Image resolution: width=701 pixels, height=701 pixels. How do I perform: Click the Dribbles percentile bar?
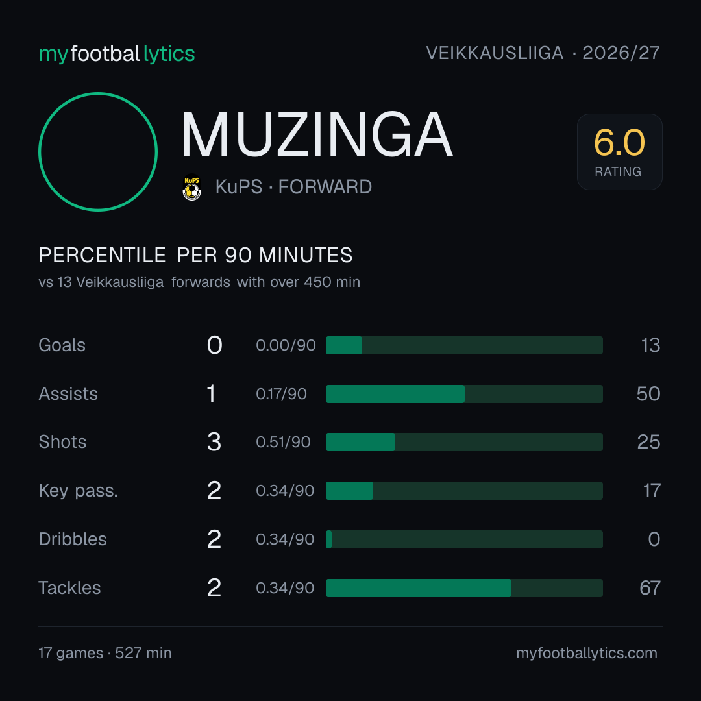click(x=464, y=539)
